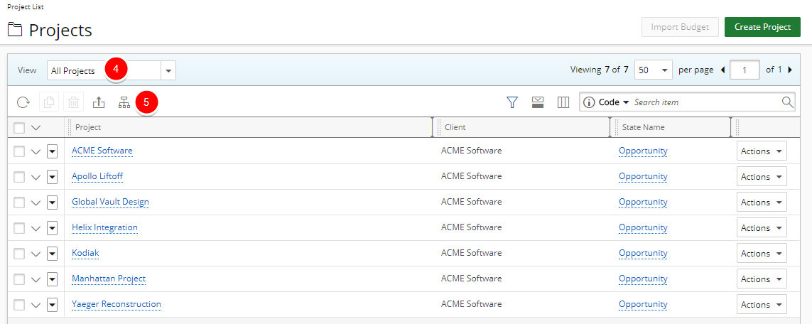This screenshot has height=324, width=812.
Task: Click the refresh list icon
Action: [x=23, y=102]
